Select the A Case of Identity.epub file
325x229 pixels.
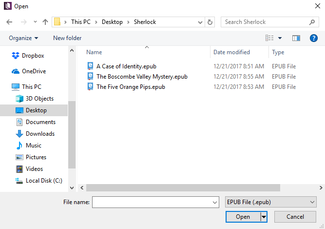coord(126,66)
